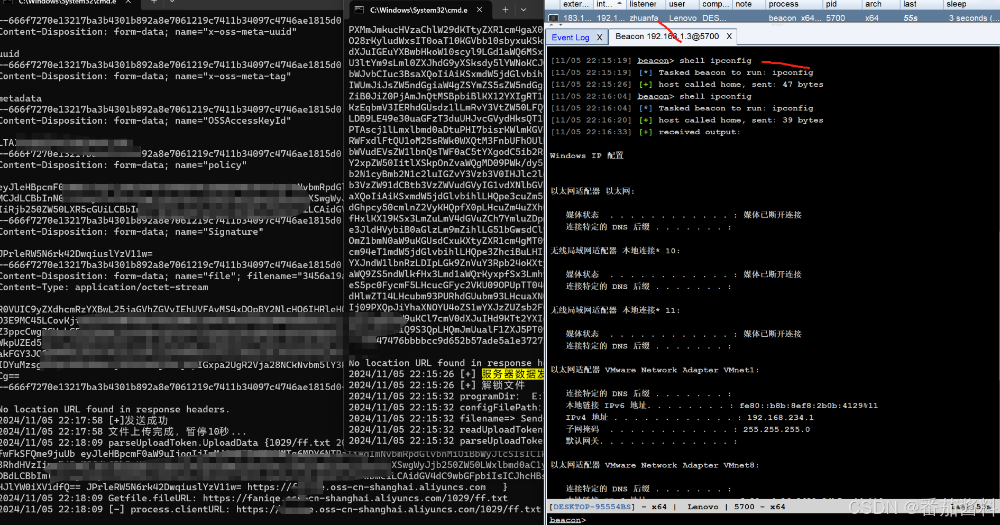Click the 'programDir:' log line in second terminal
Screen dimensions: 1000x525
pyautogui.click(x=445, y=396)
